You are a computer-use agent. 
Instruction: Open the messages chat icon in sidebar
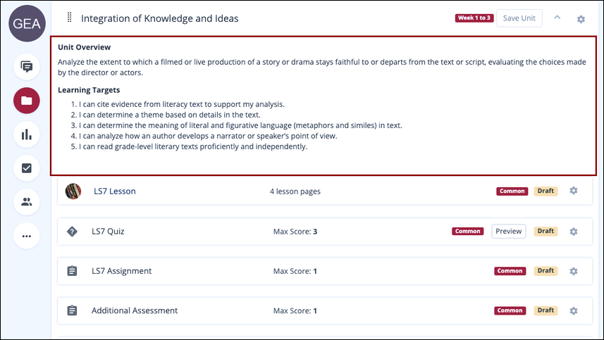(x=27, y=67)
